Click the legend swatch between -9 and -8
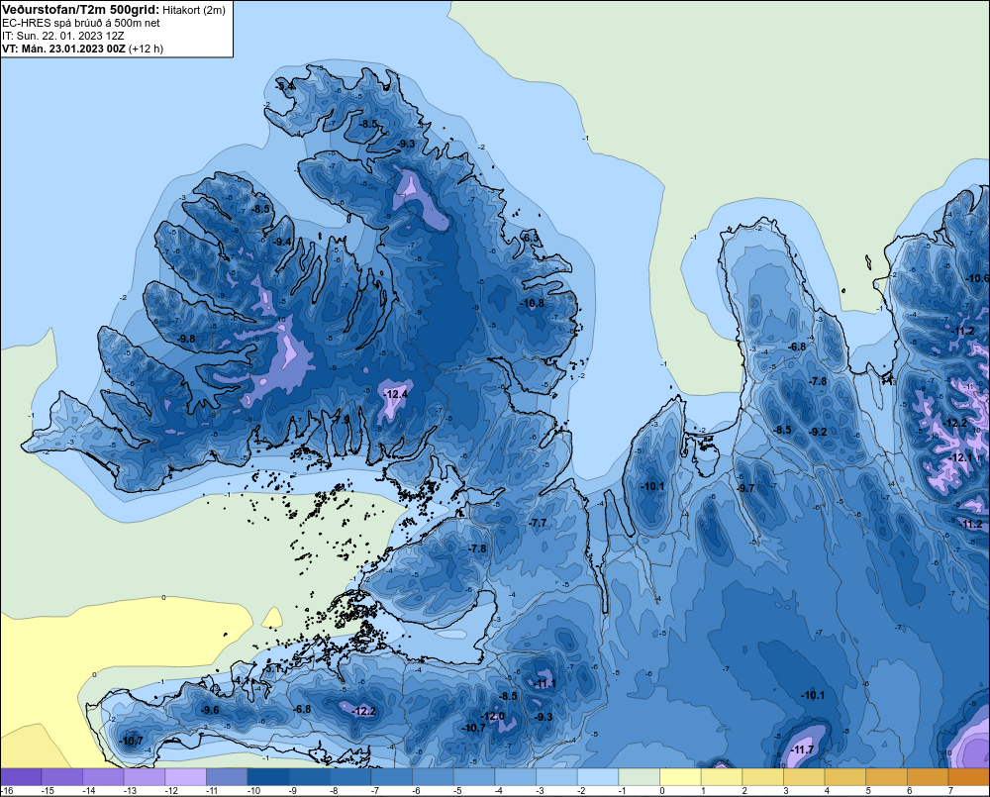This screenshot has height=797, width=990. point(310,777)
